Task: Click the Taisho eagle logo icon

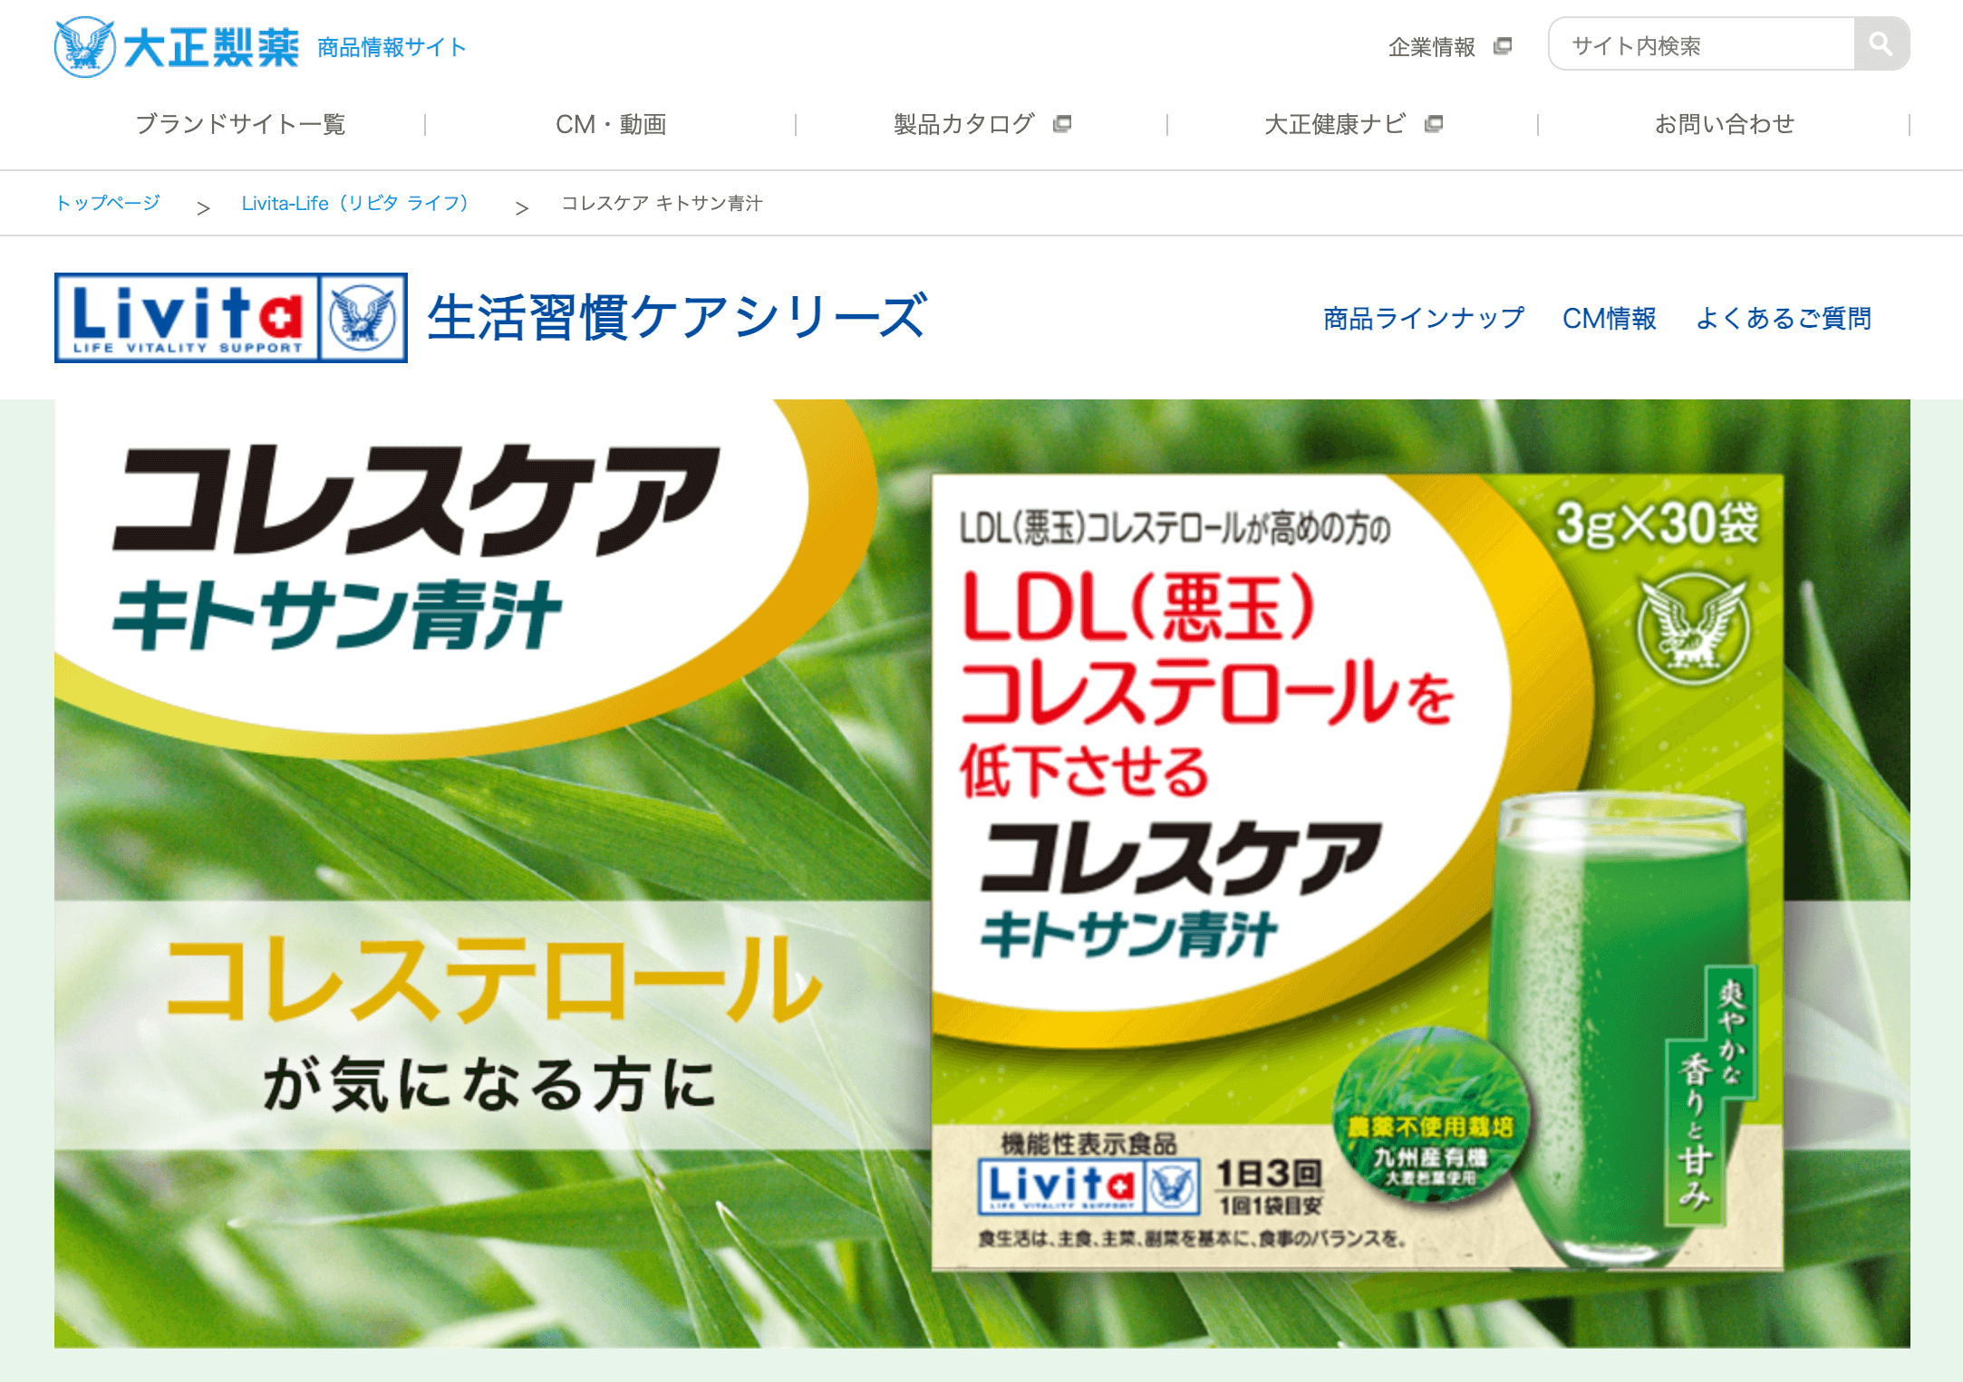Action: (85, 47)
